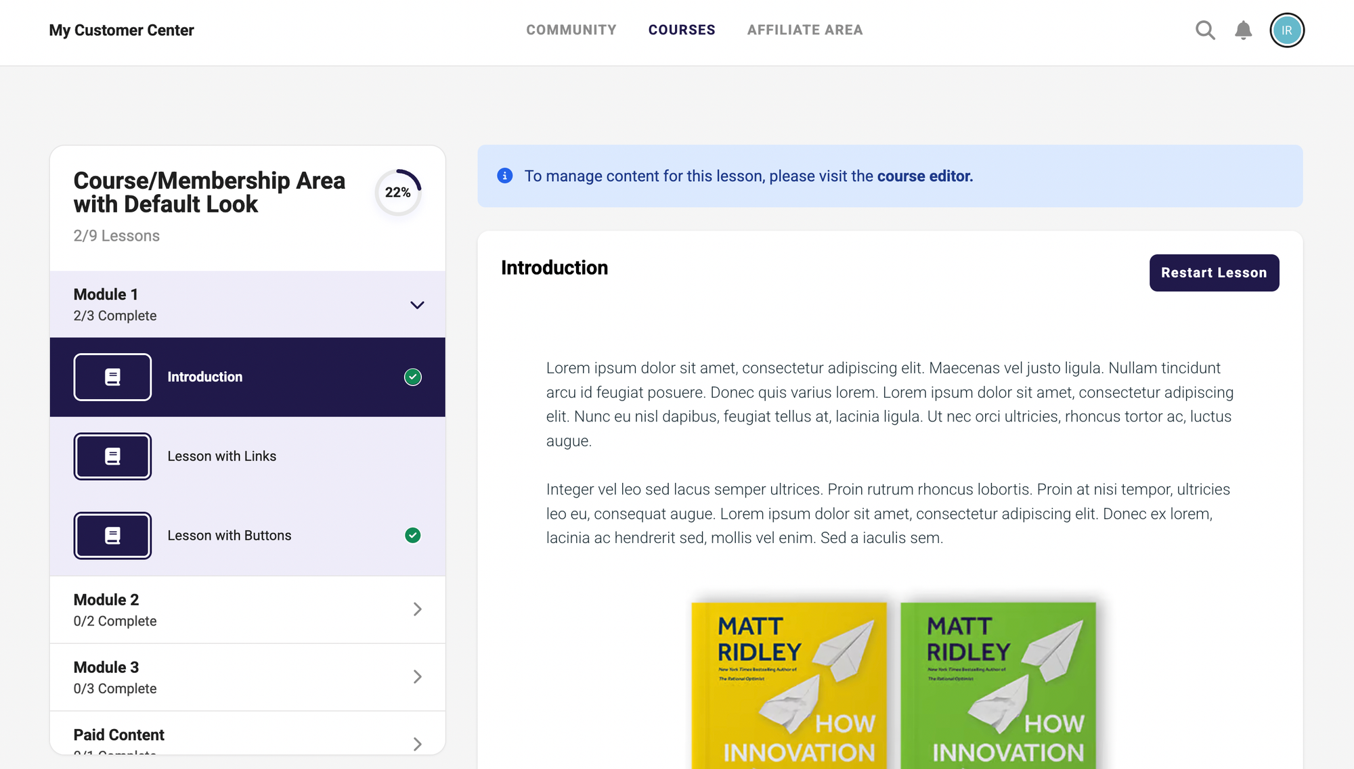This screenshot has width=1354, height=769.
Task: Click the Lesson with Buttons book icon
Action: 112,536
